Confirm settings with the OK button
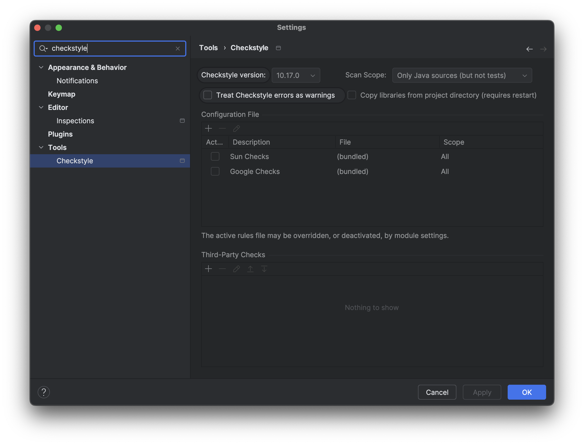The width and height of the screenshot is (584, 445). point(527,392)
